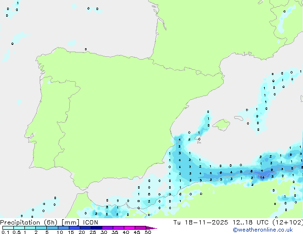The width and height of the screenshot is (303, 234).
Task: Click the "40" legend scale value
Action: coord(126,232)
